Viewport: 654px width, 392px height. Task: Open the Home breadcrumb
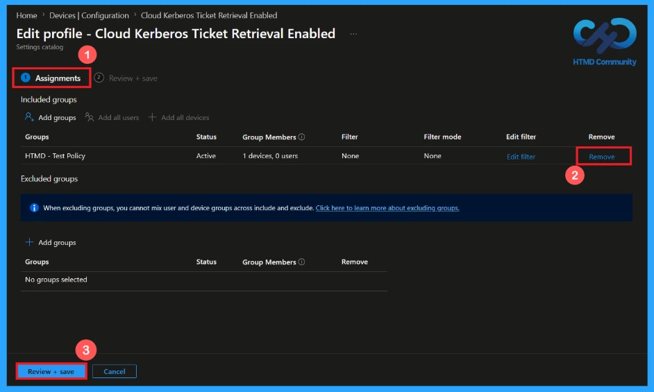26,15
